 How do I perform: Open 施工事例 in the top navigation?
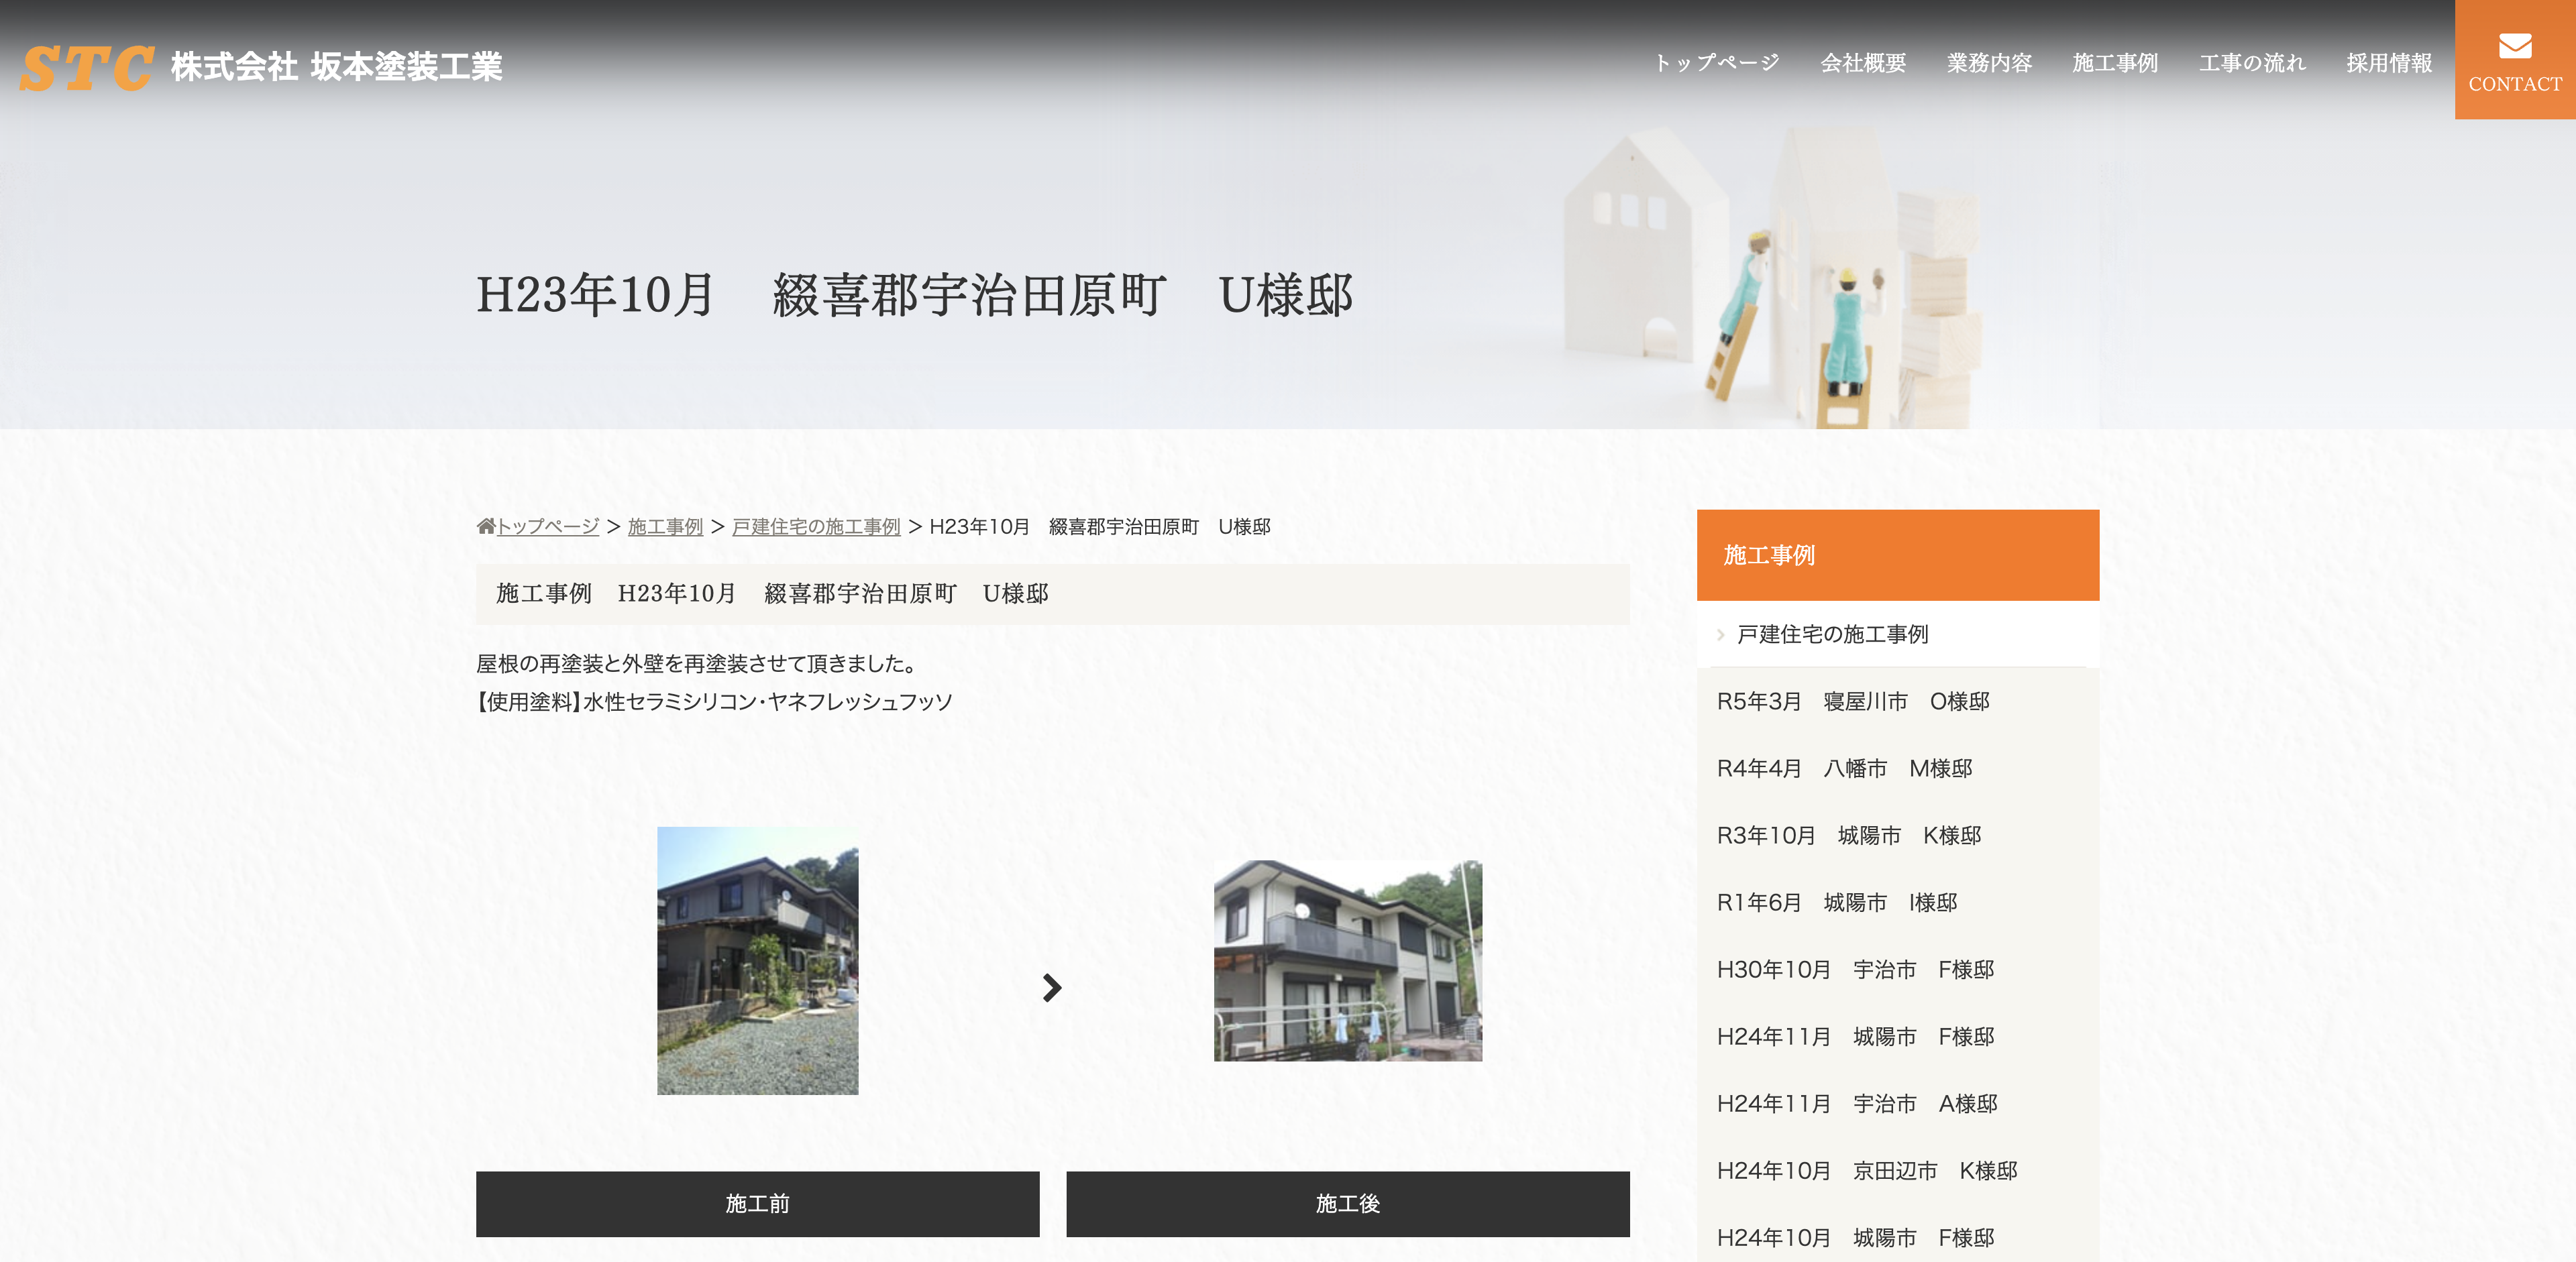point(2115,63)
